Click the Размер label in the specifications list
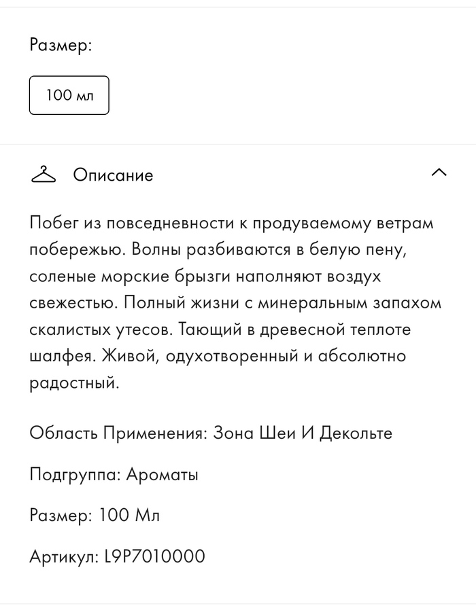Screen dimensions: 476x610 [61, 516]
